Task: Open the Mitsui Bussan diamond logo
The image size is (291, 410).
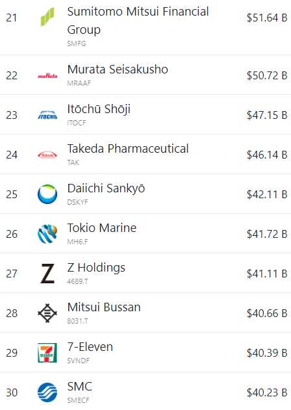Action: point(47,313)
